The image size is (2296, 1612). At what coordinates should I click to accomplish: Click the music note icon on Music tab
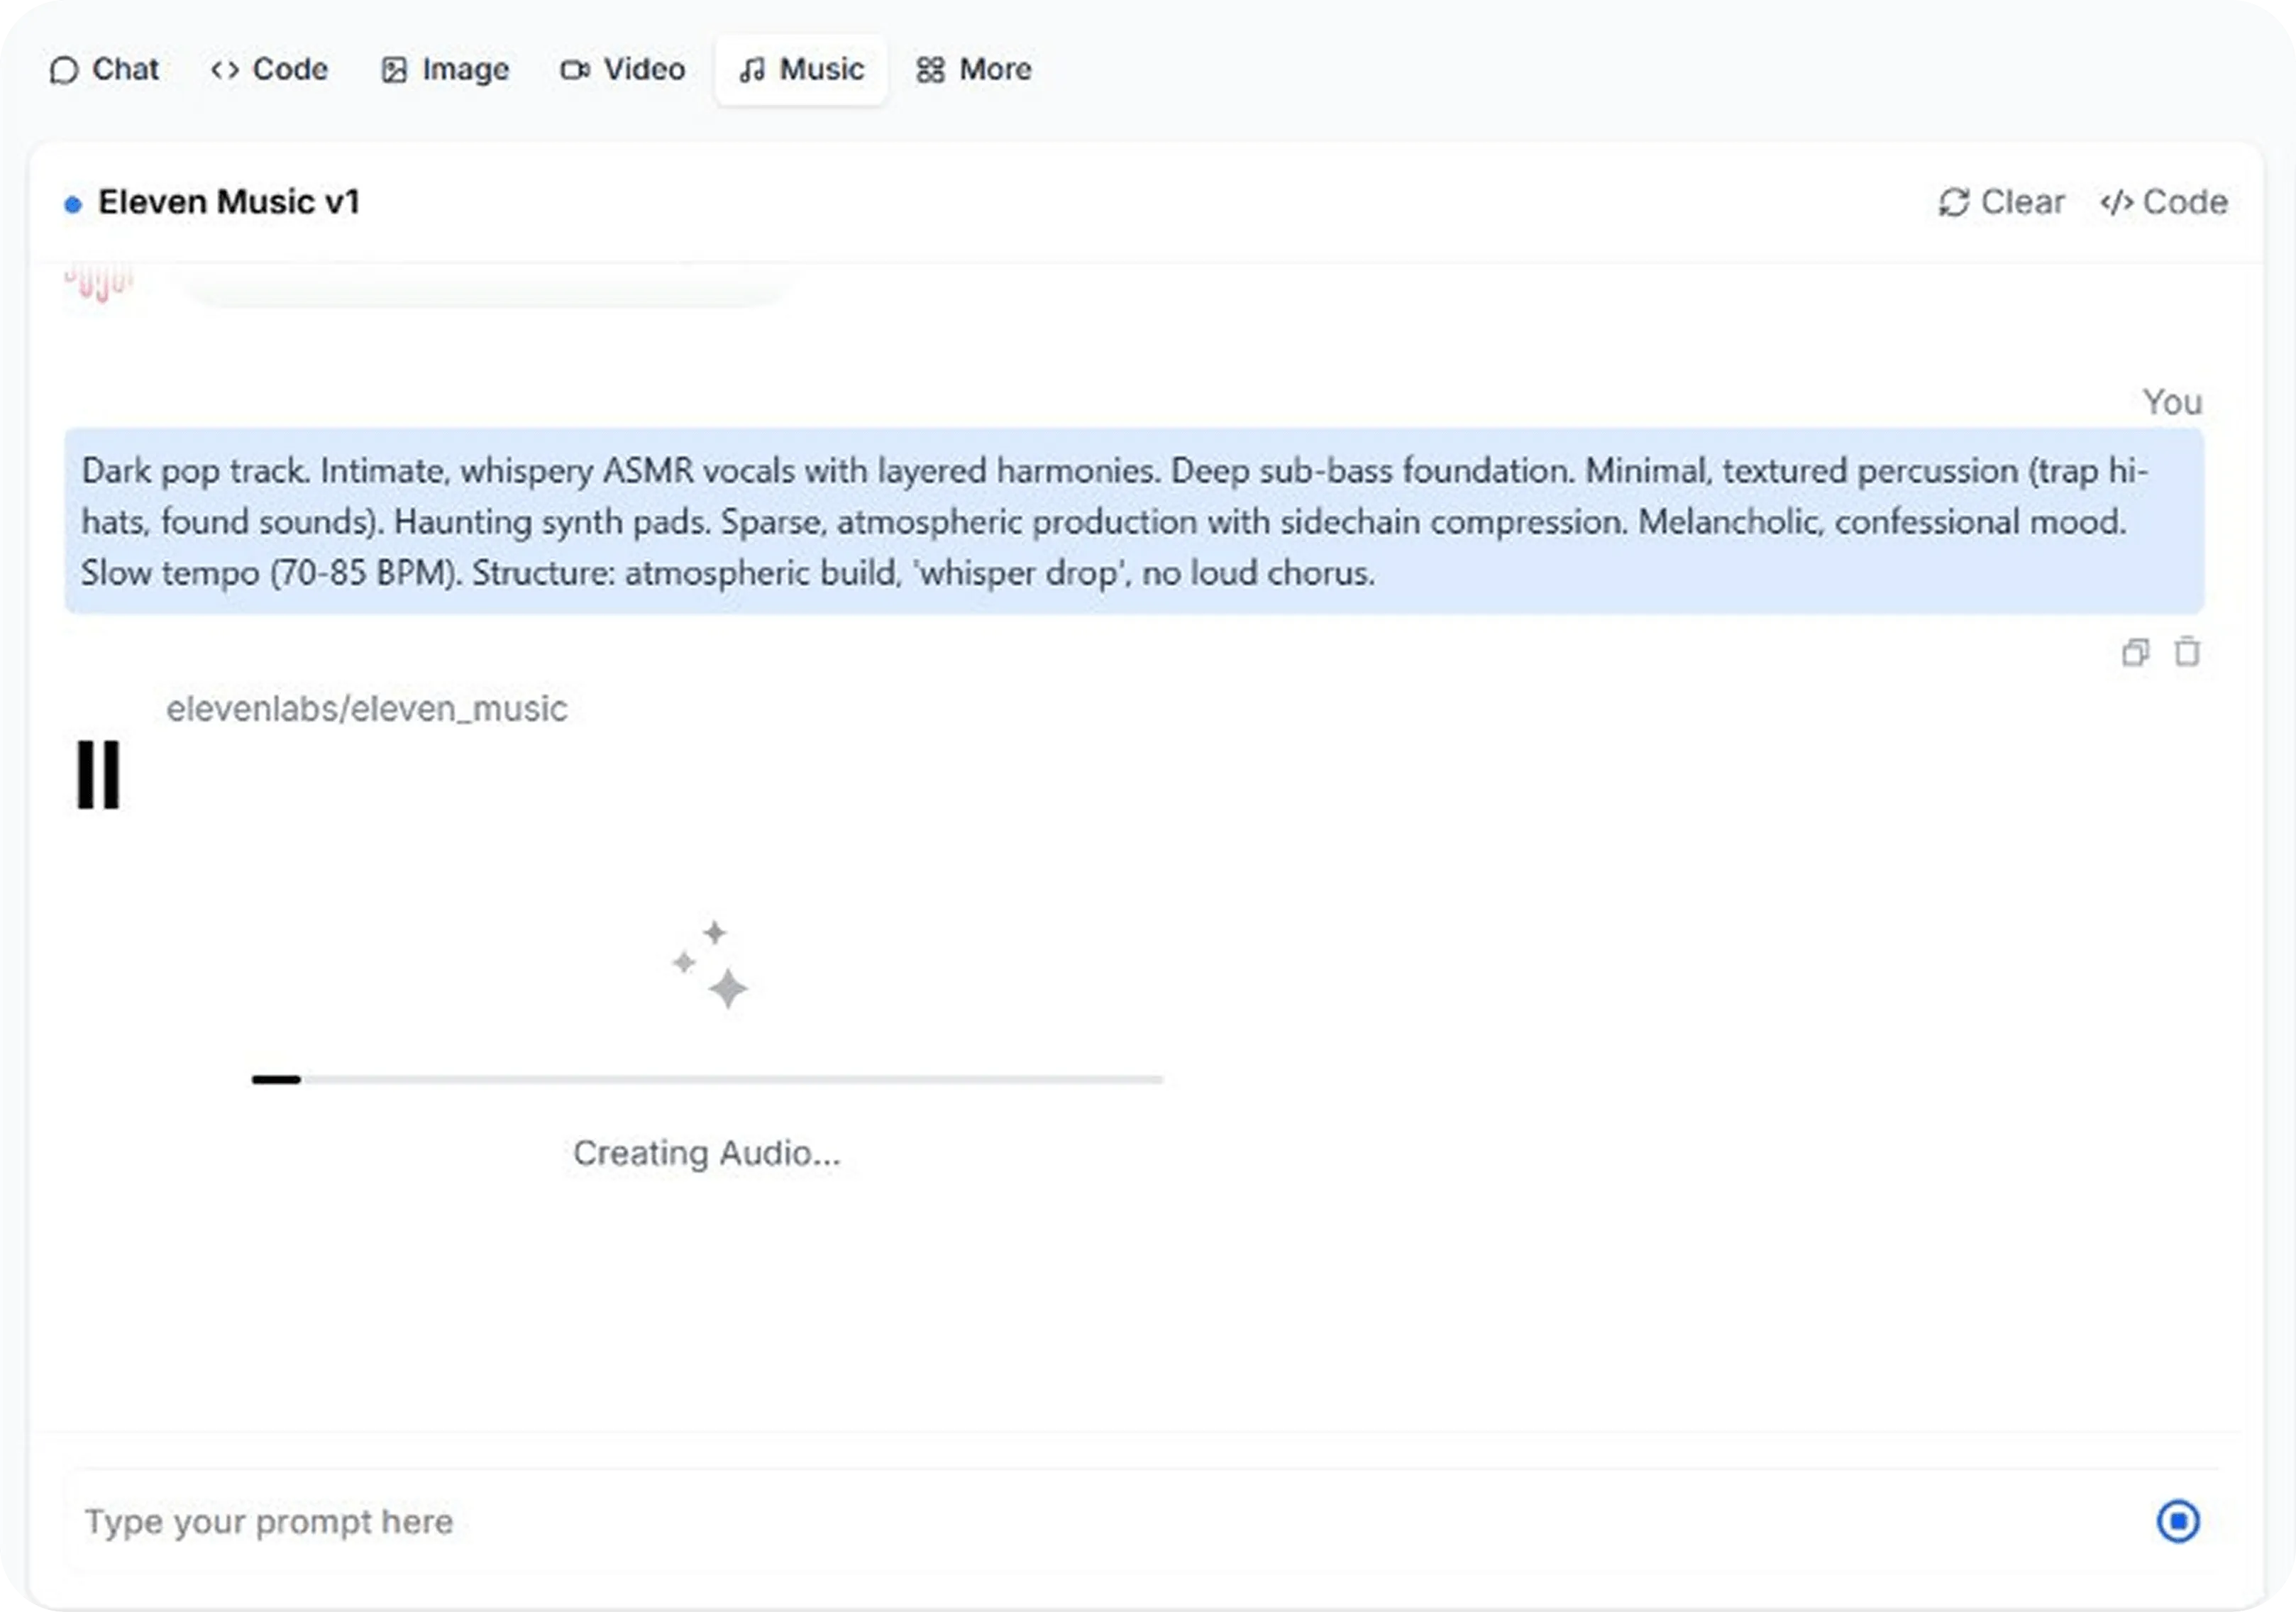752,69
